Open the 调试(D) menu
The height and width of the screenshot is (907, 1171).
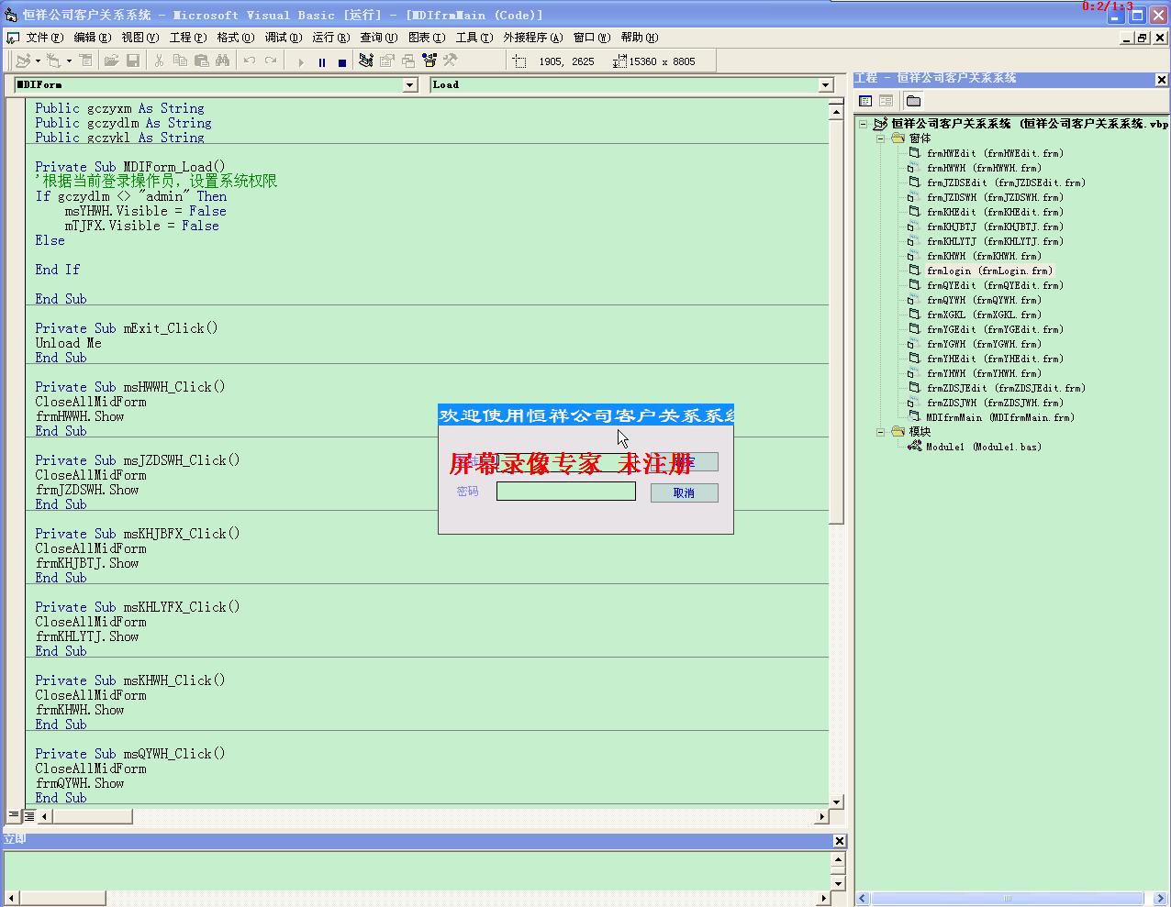click(283, 38)
